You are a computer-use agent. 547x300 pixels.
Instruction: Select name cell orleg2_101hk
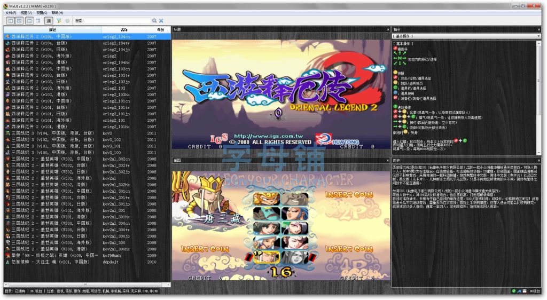coord(116,127)
